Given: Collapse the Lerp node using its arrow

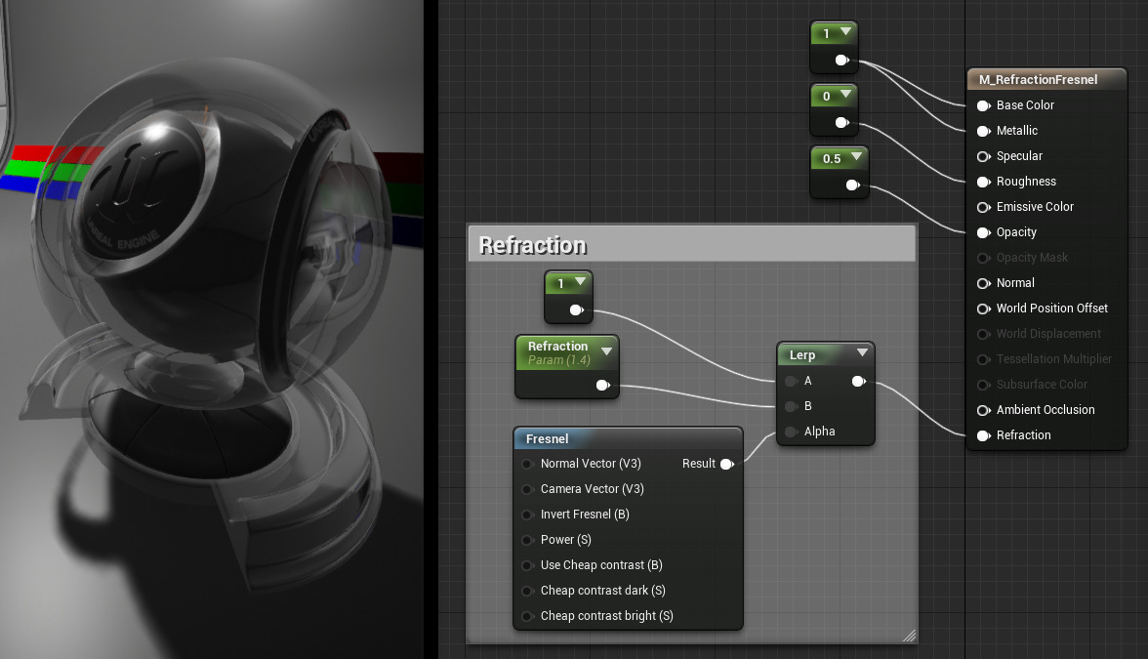Looking at the screenshot, I should 861,353.
